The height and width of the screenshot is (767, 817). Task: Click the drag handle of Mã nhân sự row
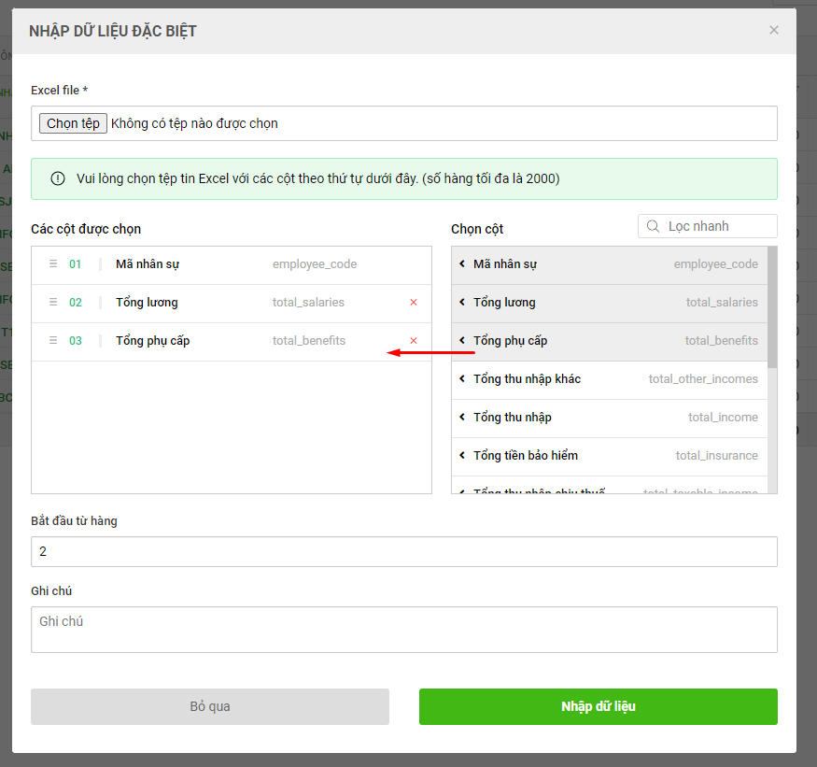point(53,263)
